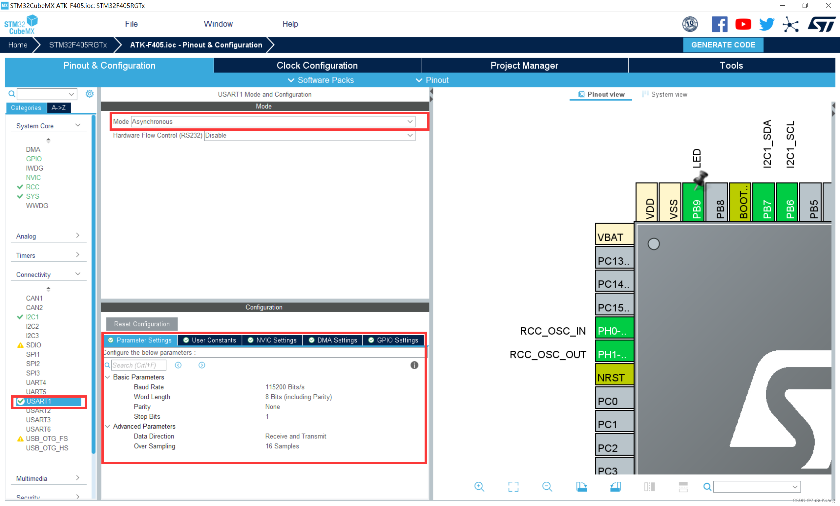This screenshot has height=506, width=840.
Task: Click the fit-to-screen icon below pinout
Action: [x=513, y=487]
